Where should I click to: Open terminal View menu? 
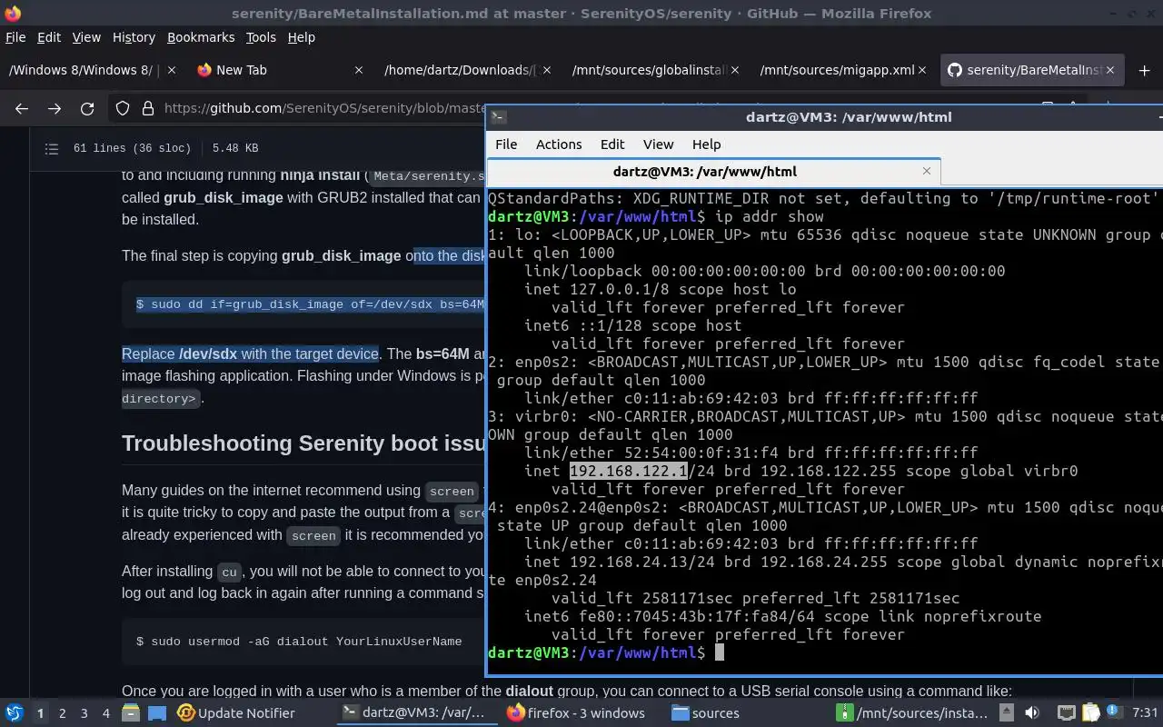pos(658,144)
